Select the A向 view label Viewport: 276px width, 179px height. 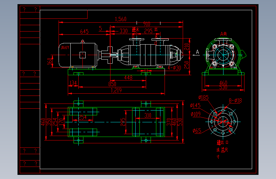click(223, 34)
